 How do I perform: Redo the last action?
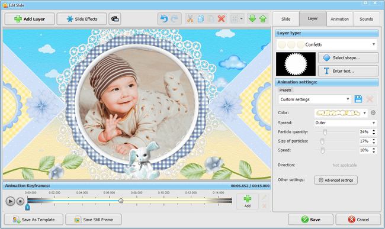pyautogui.click(x=174, y=18)
